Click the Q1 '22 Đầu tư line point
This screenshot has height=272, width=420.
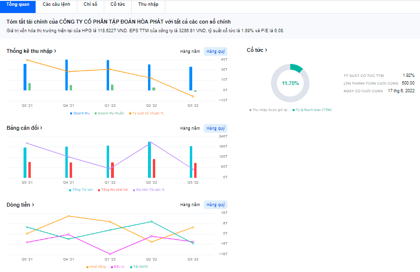point(110,254)
